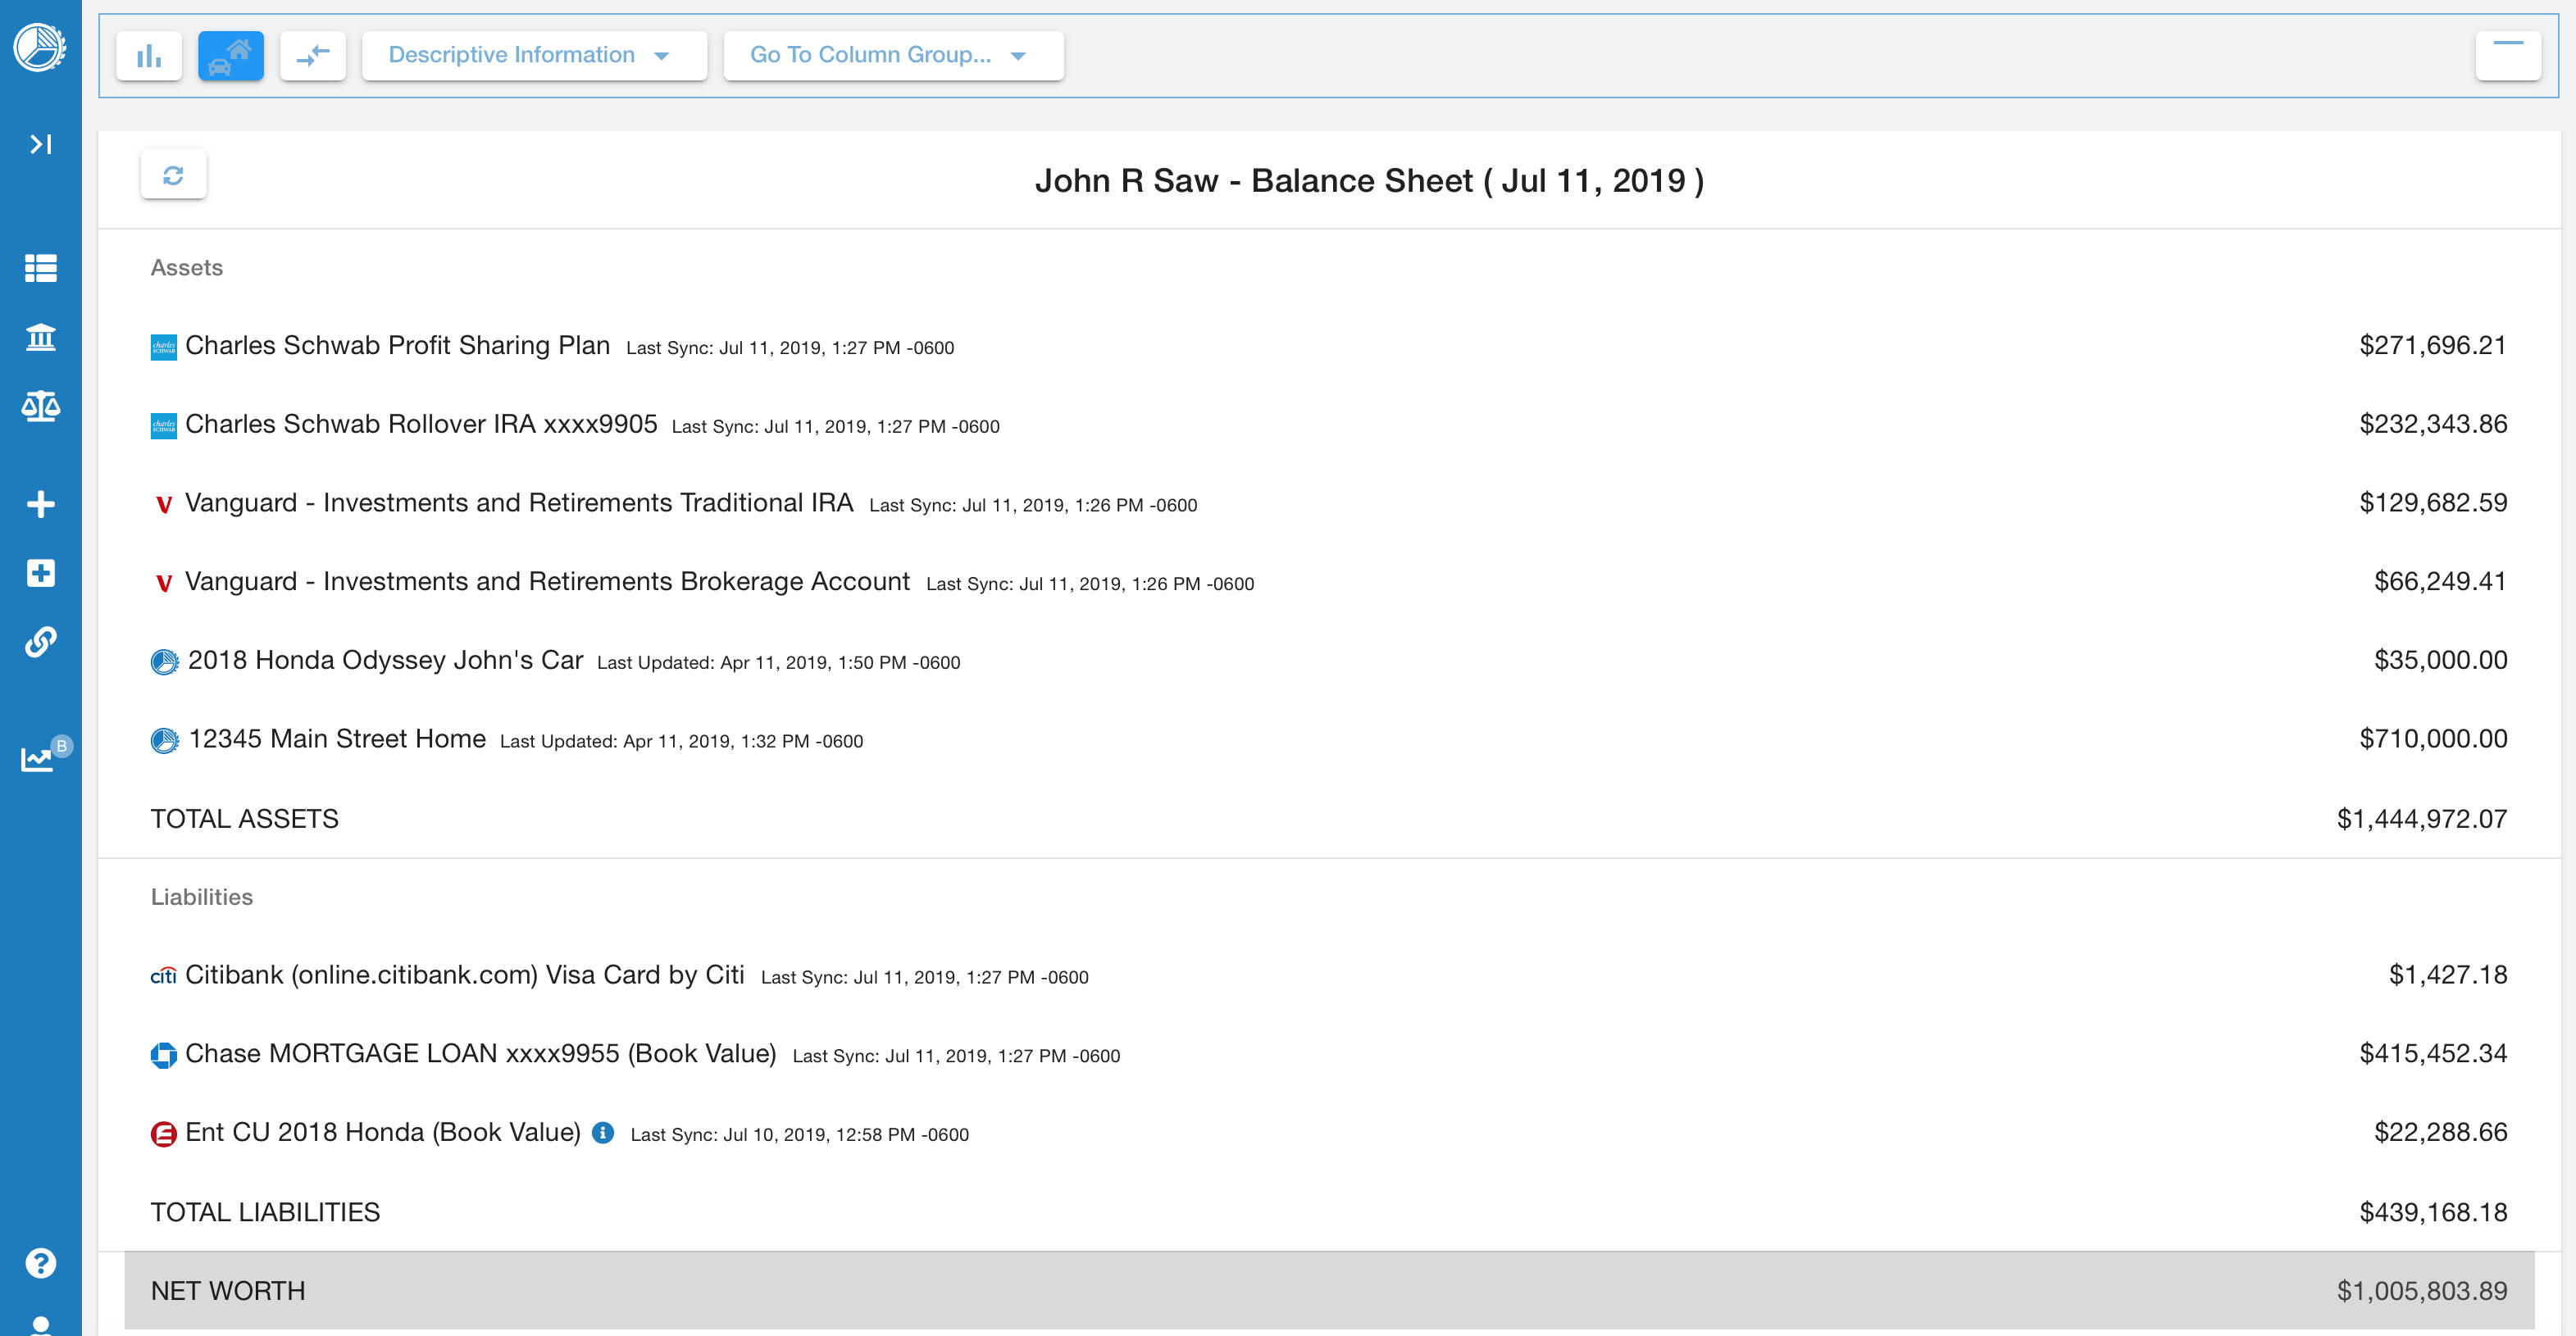Viewport: 2576px width, 1336px height.
Task: Open the link accounts sidebar icon
Action: 40,641
